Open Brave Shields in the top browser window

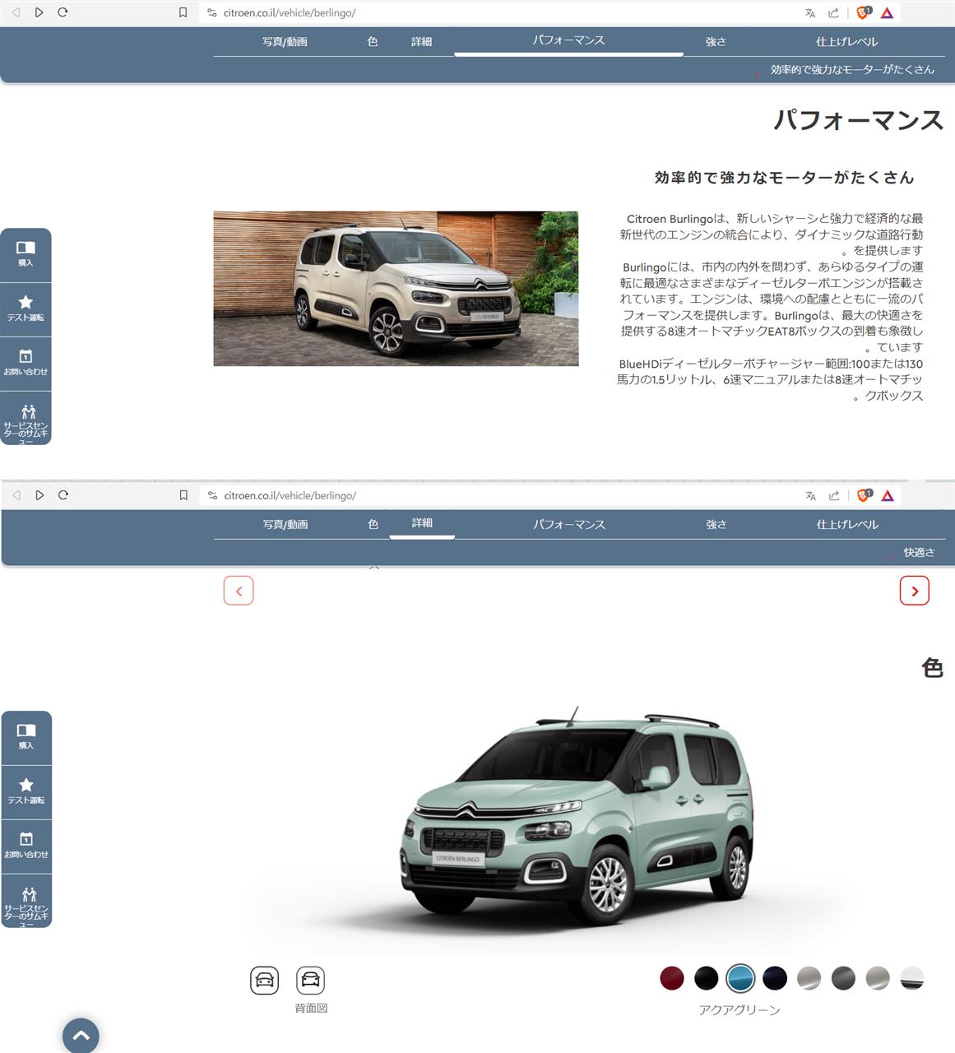[864, 12]
